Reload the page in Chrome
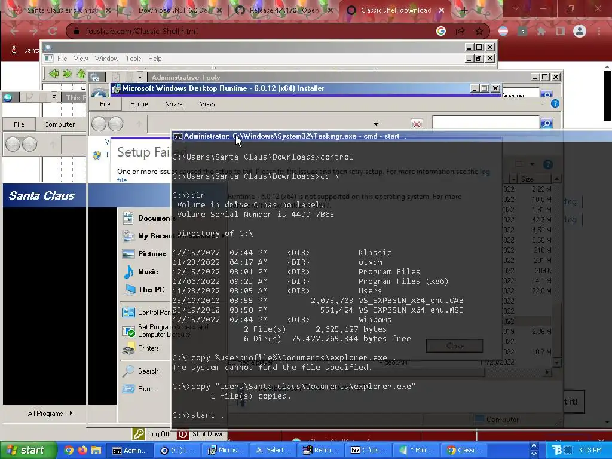 [53, 31]
